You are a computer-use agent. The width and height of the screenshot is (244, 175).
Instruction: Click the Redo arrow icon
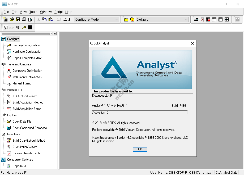tap(65, 19)
